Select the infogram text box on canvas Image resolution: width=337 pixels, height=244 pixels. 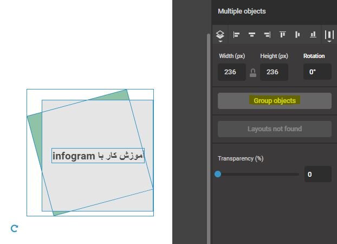click(x=98, y=156)
